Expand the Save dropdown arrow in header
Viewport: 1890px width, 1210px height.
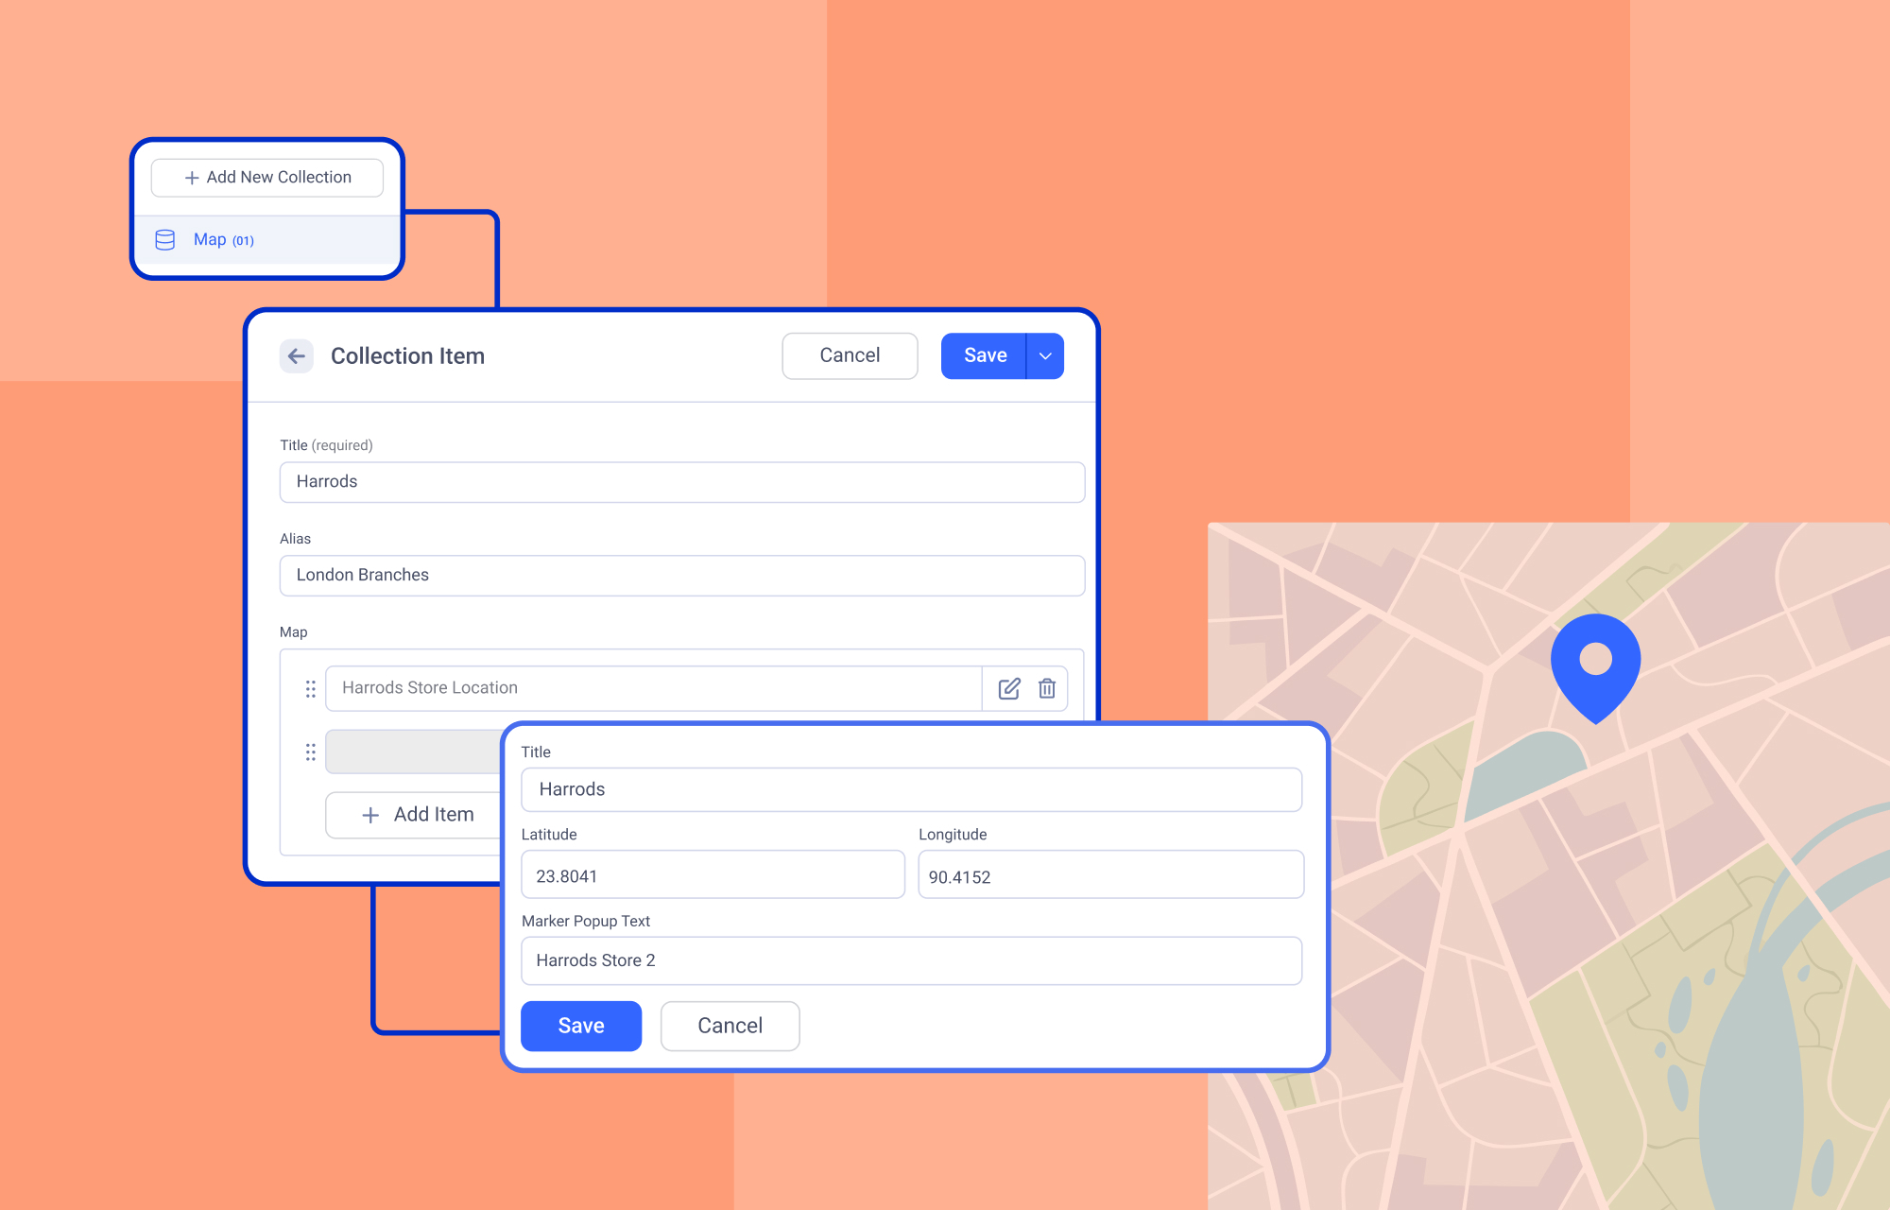1045,356
